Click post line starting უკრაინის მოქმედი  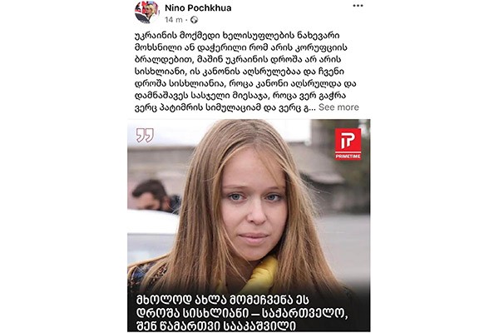[x=237, y=35]
